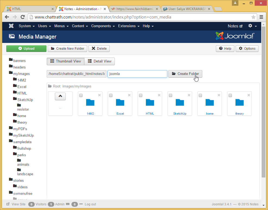Click the folder name input field

(137, 74)
